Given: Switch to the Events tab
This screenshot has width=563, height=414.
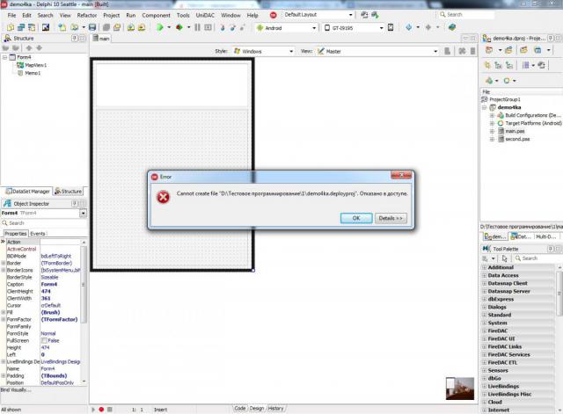Looking at the screenshot, I should click(x=38, y=234).
